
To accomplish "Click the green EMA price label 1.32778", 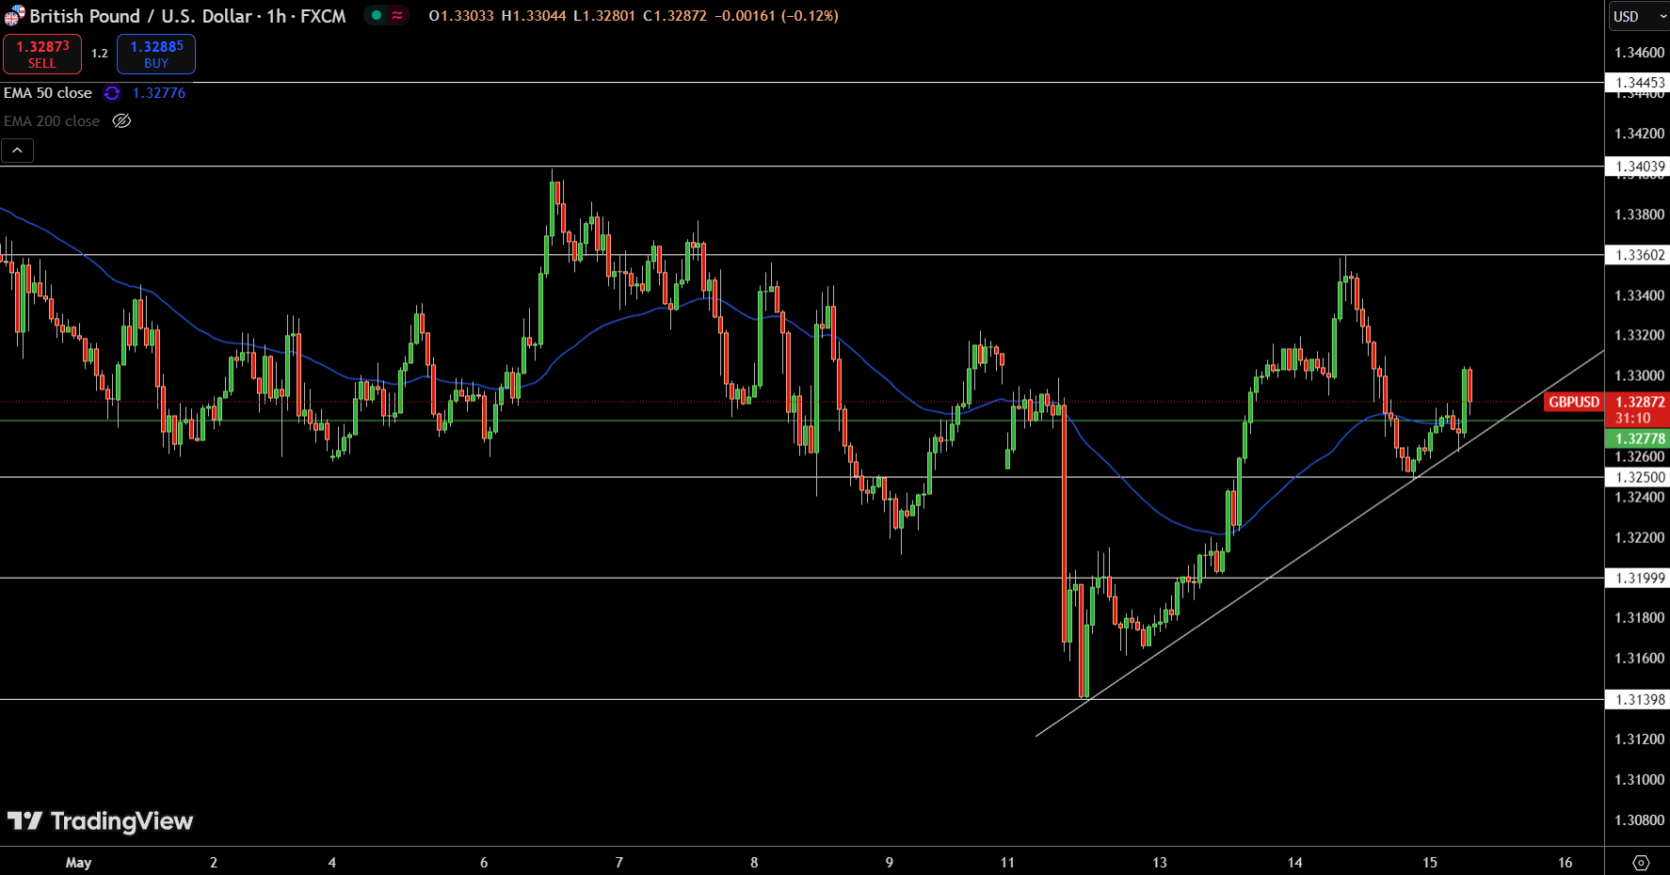I will coord(1640,438).
